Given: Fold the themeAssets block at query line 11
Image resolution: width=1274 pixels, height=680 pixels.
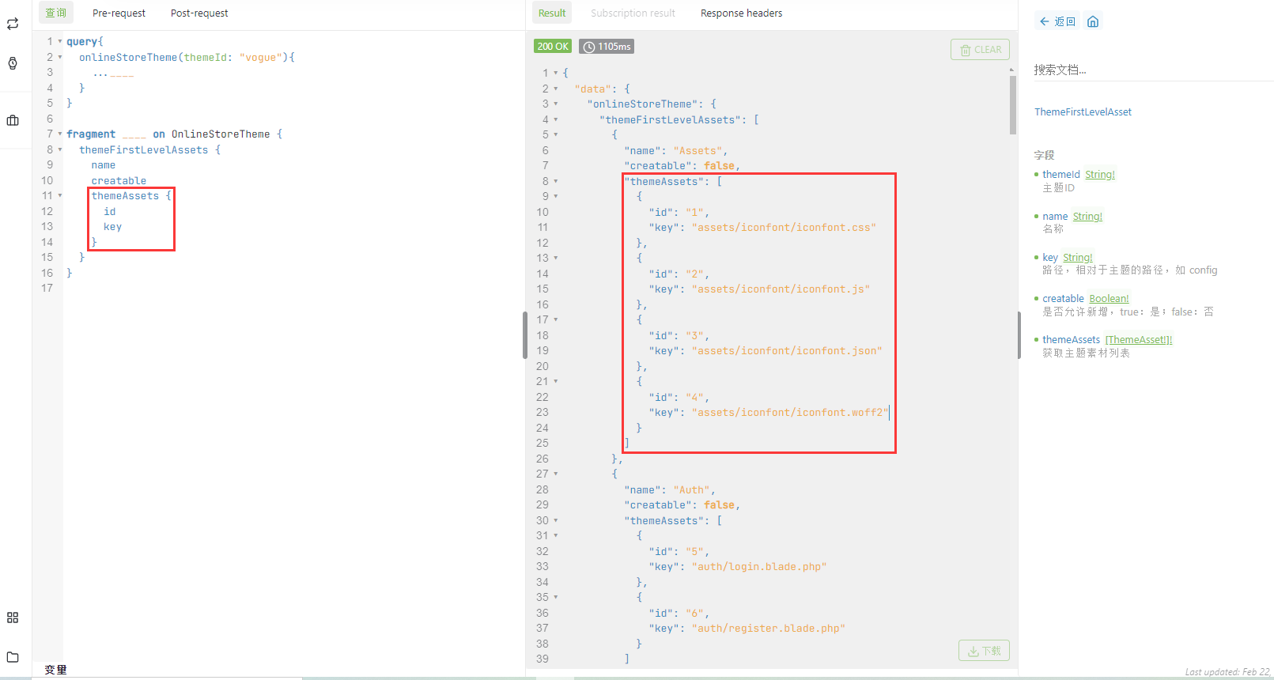Looking at the screenshot, I should 60,195.
